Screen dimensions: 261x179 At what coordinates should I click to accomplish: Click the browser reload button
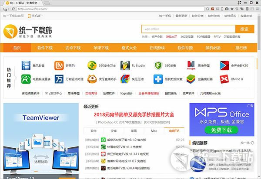[13, 9]
